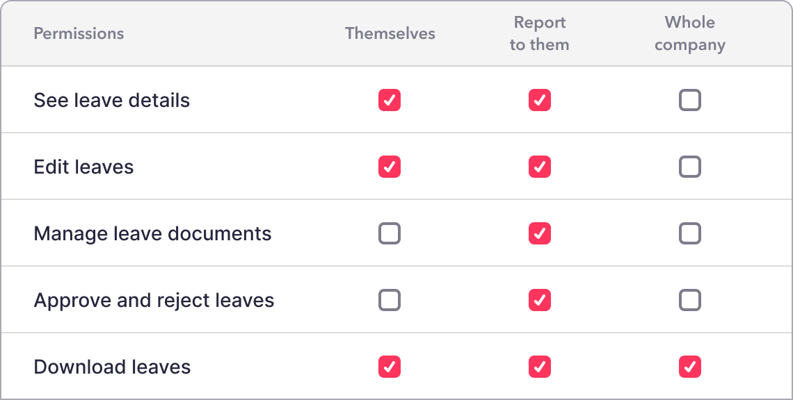
Task: Uncheck 'Download leaves' for Themselves
Action: click(390, 367)
